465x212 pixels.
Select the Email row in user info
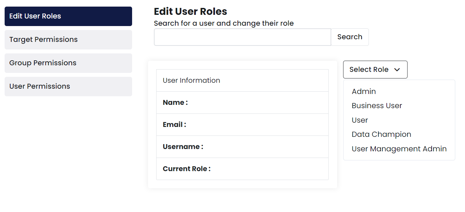coord(242,125)
